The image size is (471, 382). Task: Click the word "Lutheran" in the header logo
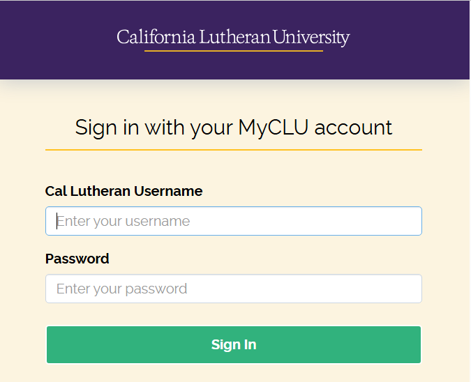[x=234, y=37]
